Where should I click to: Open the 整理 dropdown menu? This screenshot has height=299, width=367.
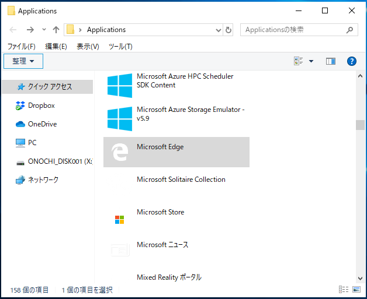point(23,61)
